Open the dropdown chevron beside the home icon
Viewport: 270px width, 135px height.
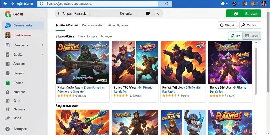227,4
